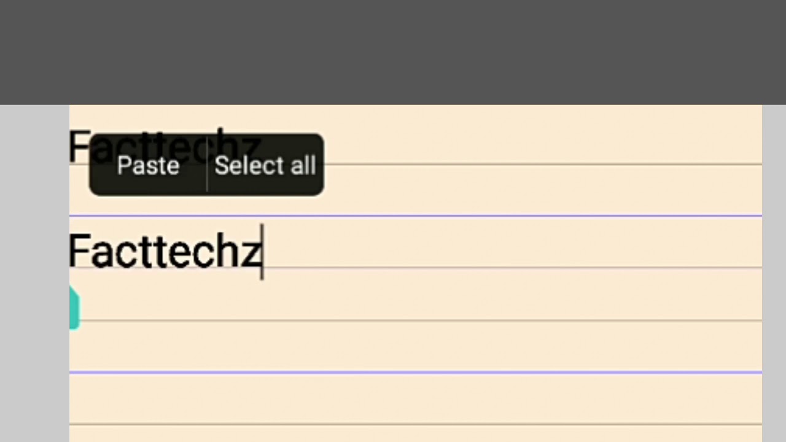Click the blinking text cursor after Facttechz

[263, 252]
